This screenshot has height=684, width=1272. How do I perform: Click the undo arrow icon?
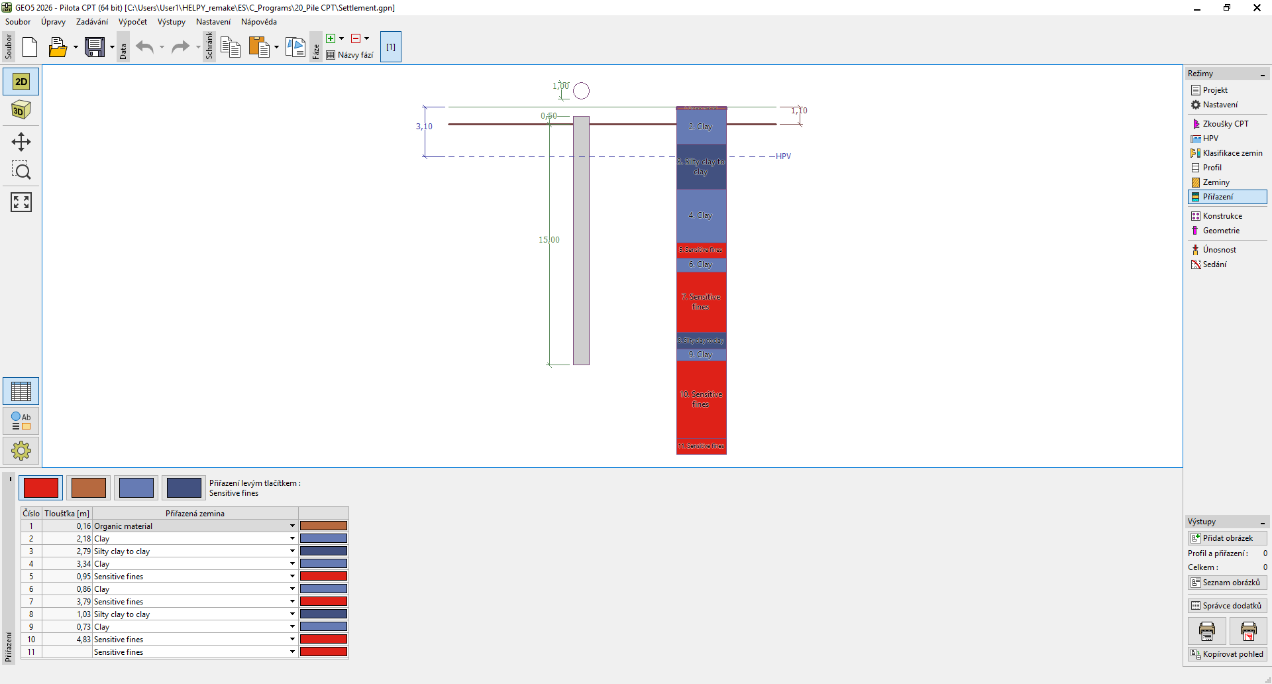point(144,47)
